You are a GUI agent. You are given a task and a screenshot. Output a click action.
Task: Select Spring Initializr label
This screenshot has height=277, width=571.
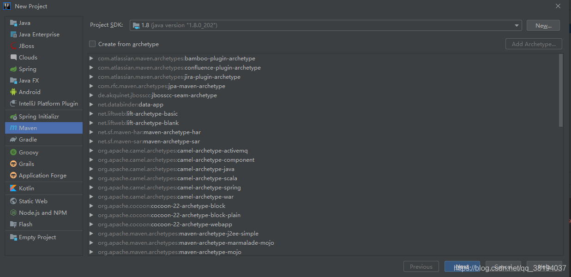pos(39,117)
